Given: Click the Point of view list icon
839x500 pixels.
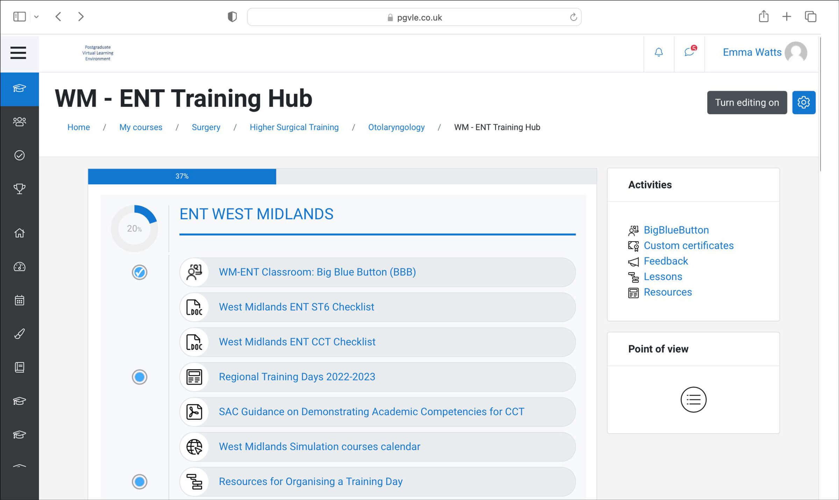Looking at the screenshot, I should tap(693, 399).
